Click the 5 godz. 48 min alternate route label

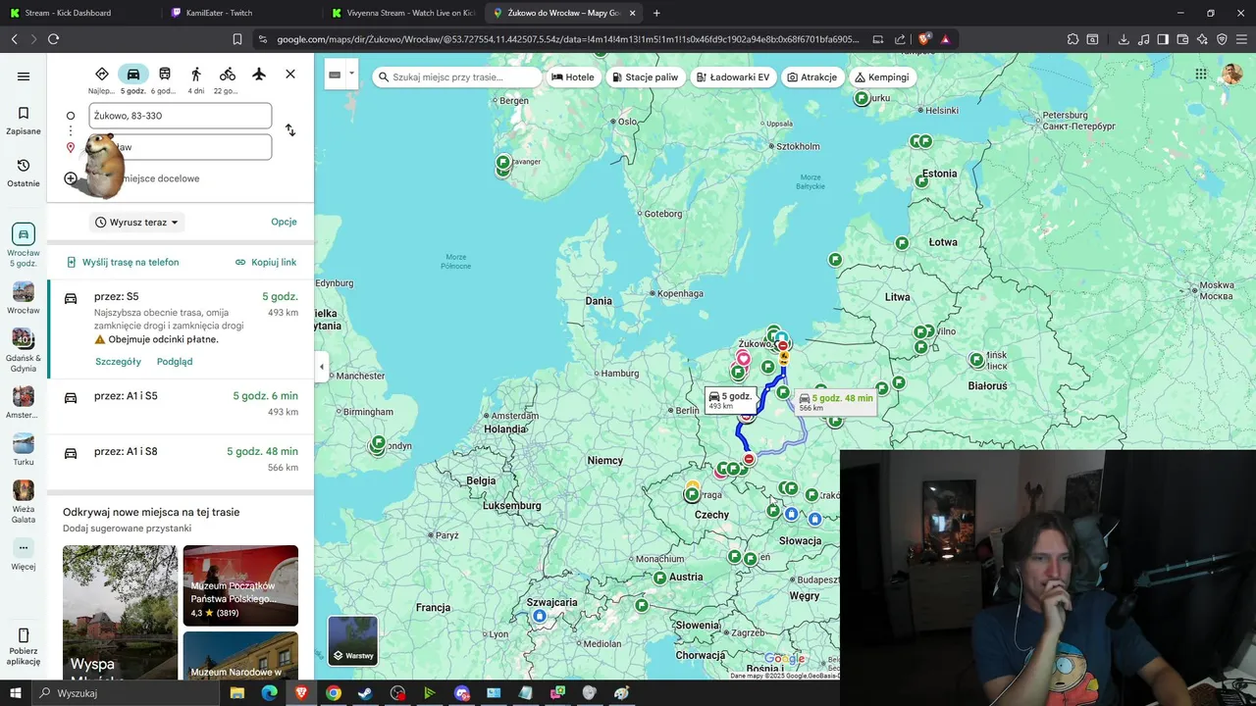[x=835, y=402]
